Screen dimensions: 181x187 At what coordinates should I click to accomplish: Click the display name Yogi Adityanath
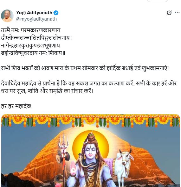(x=34, y=13)
